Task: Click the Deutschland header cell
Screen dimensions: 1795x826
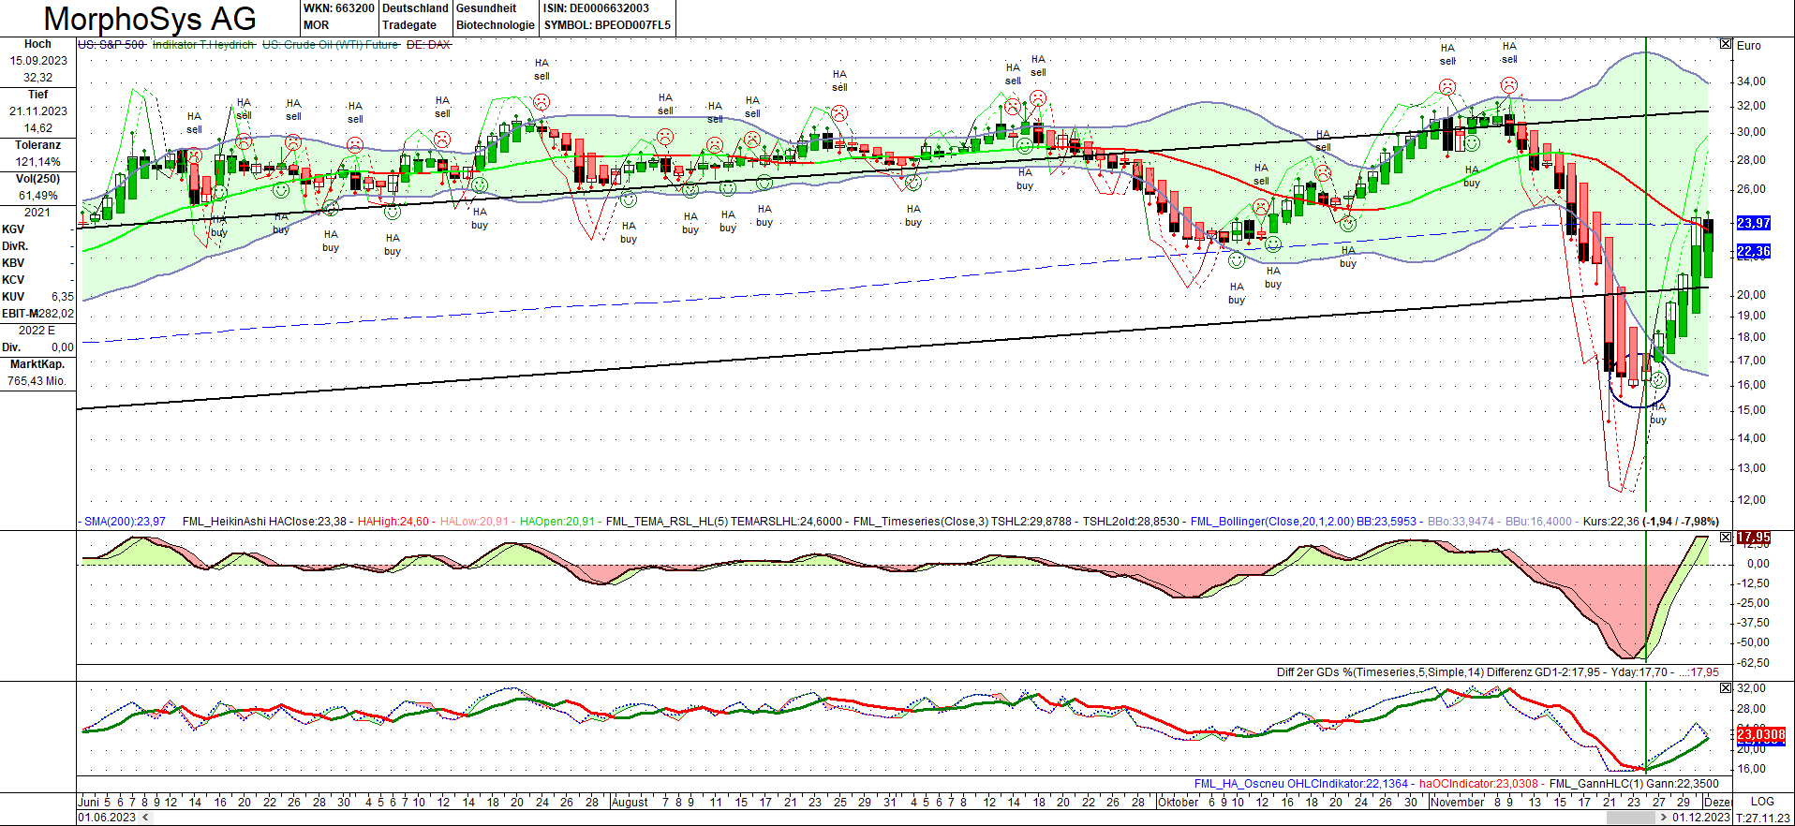Action: (415, 8)
